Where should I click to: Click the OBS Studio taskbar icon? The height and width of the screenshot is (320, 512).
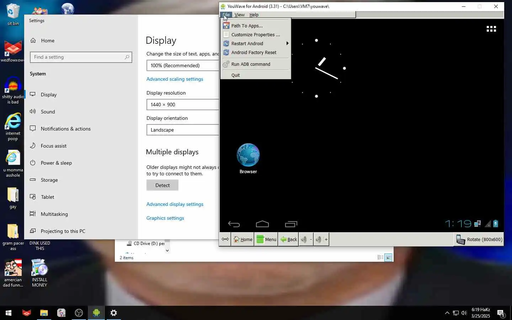click(x=79, y=313)
